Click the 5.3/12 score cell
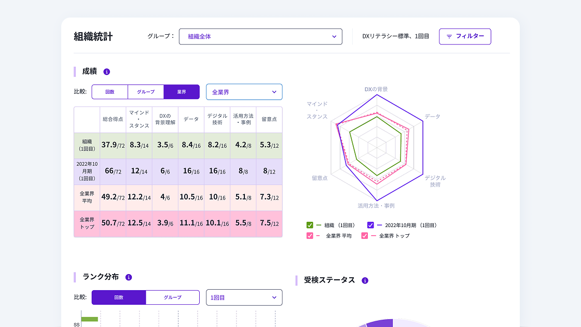 (x=269, y=145)
